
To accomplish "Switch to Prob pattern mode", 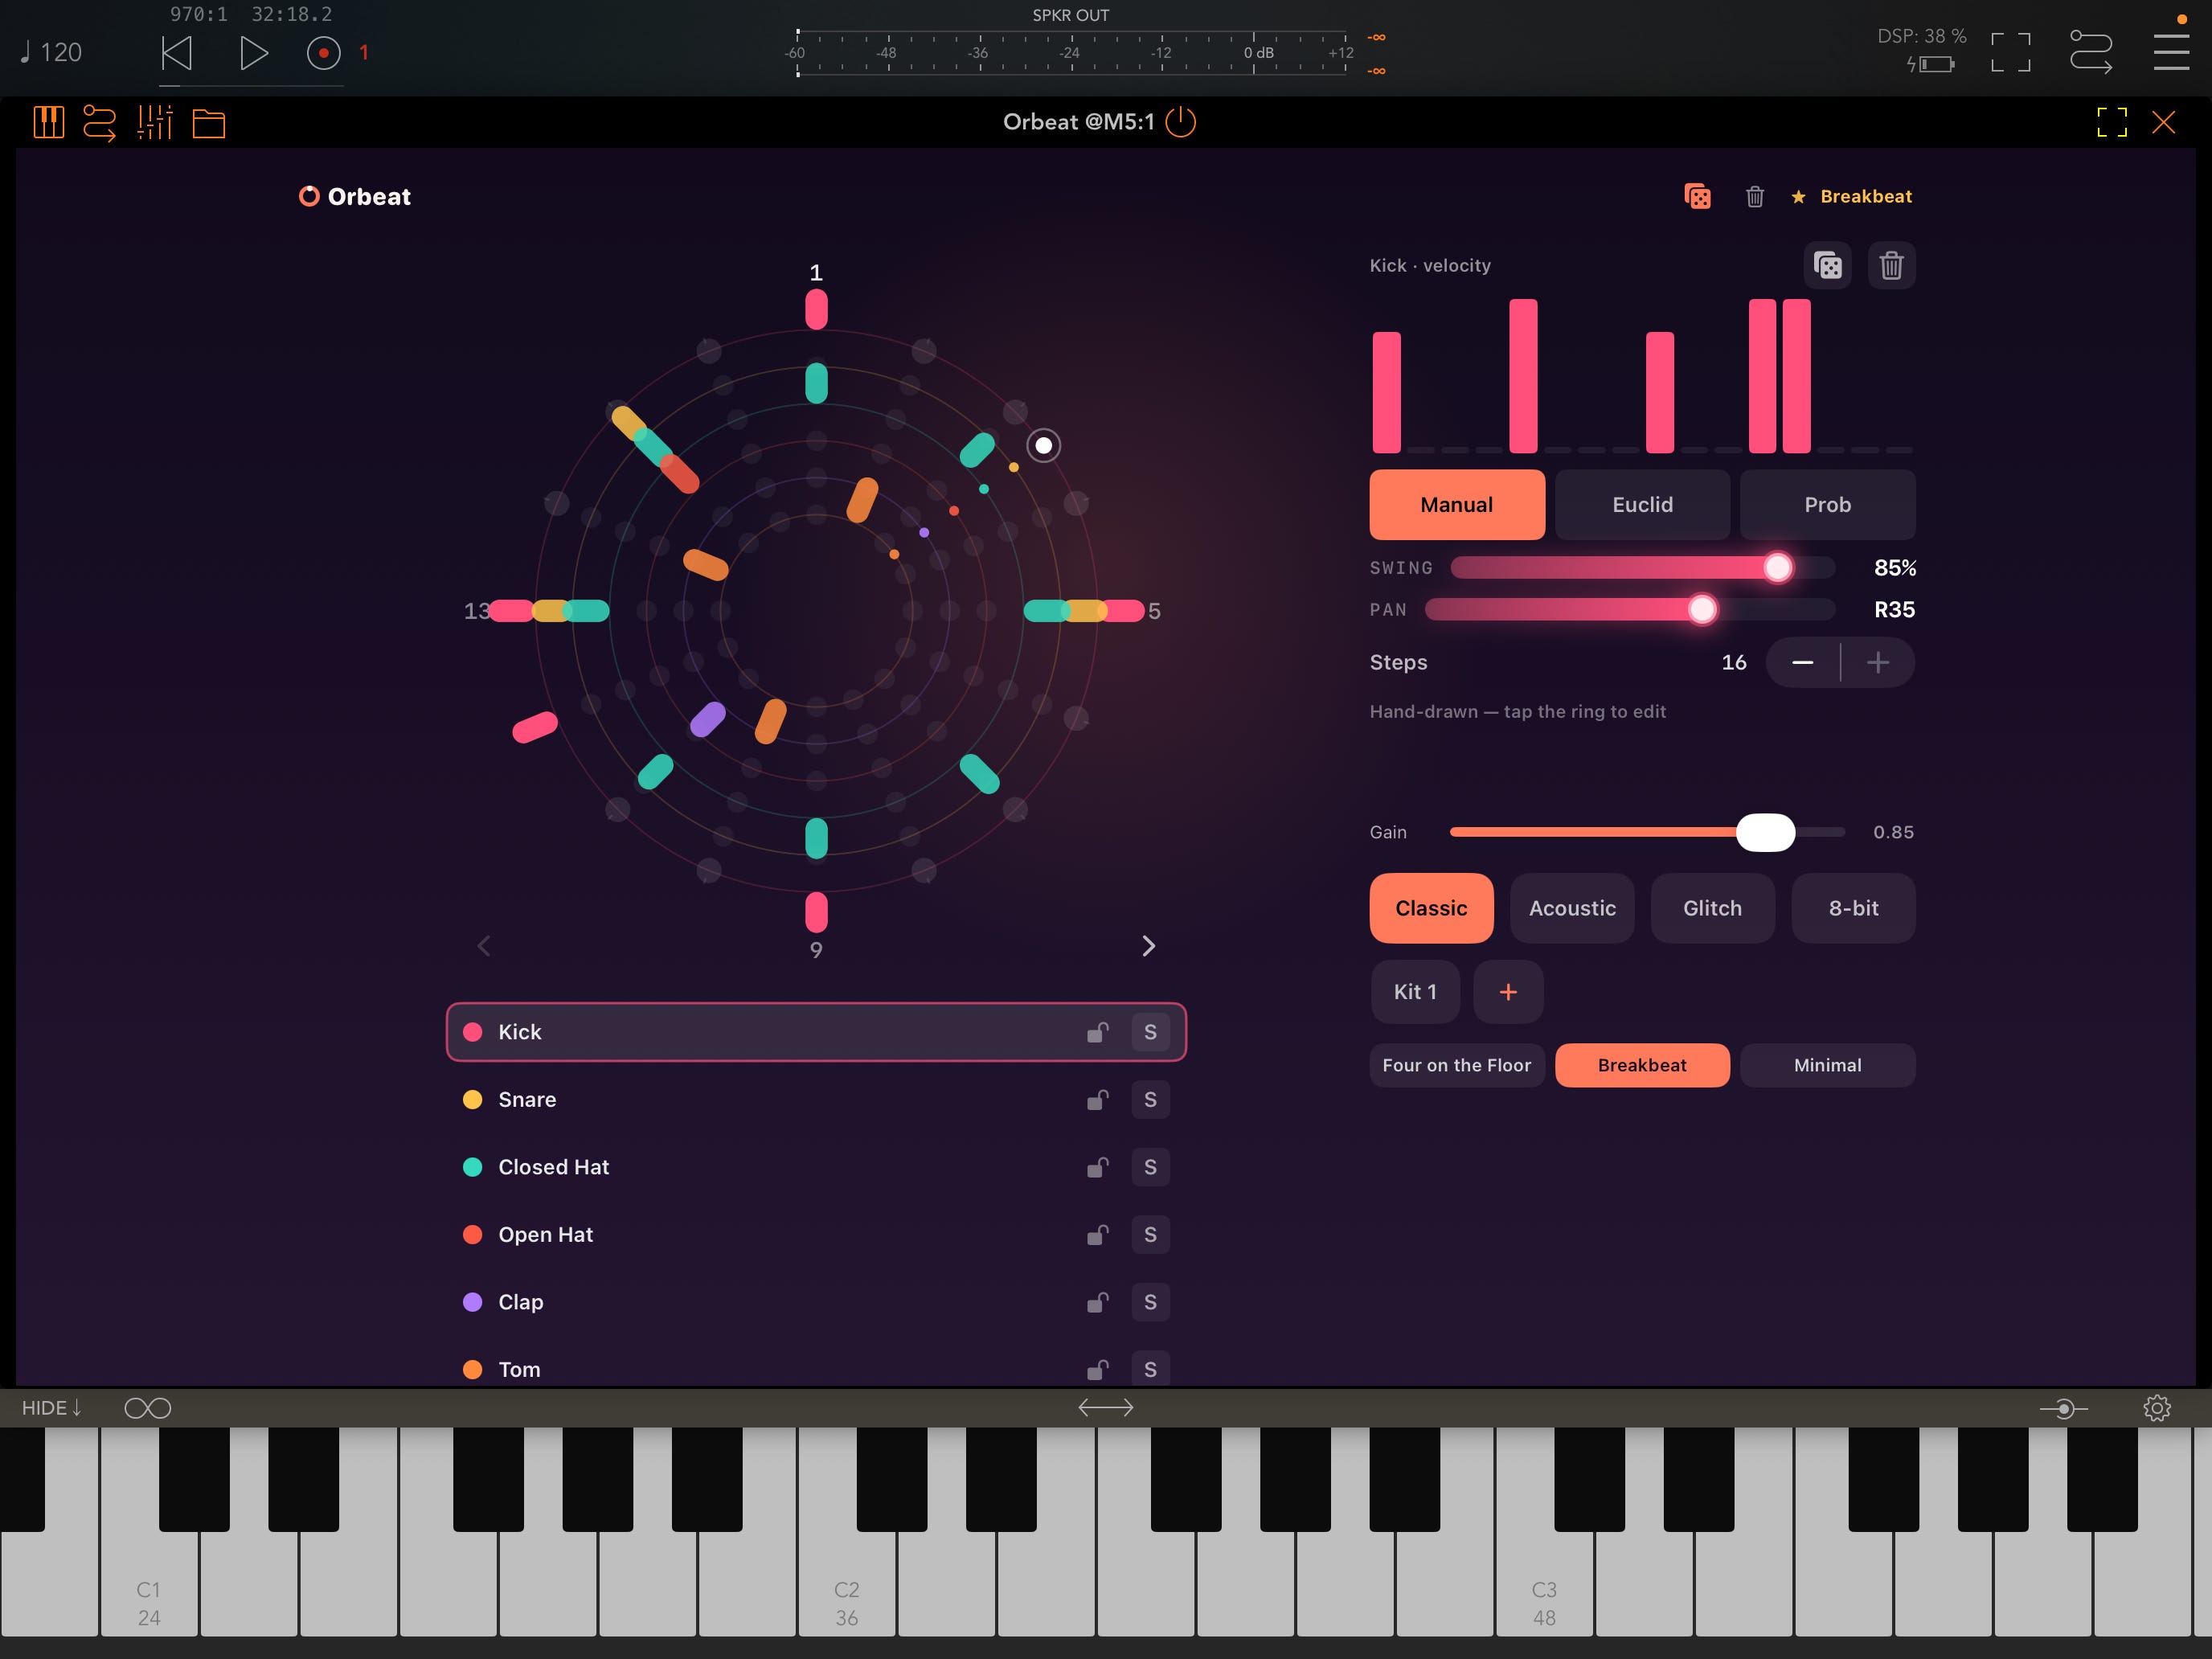I will point(1828,505).
